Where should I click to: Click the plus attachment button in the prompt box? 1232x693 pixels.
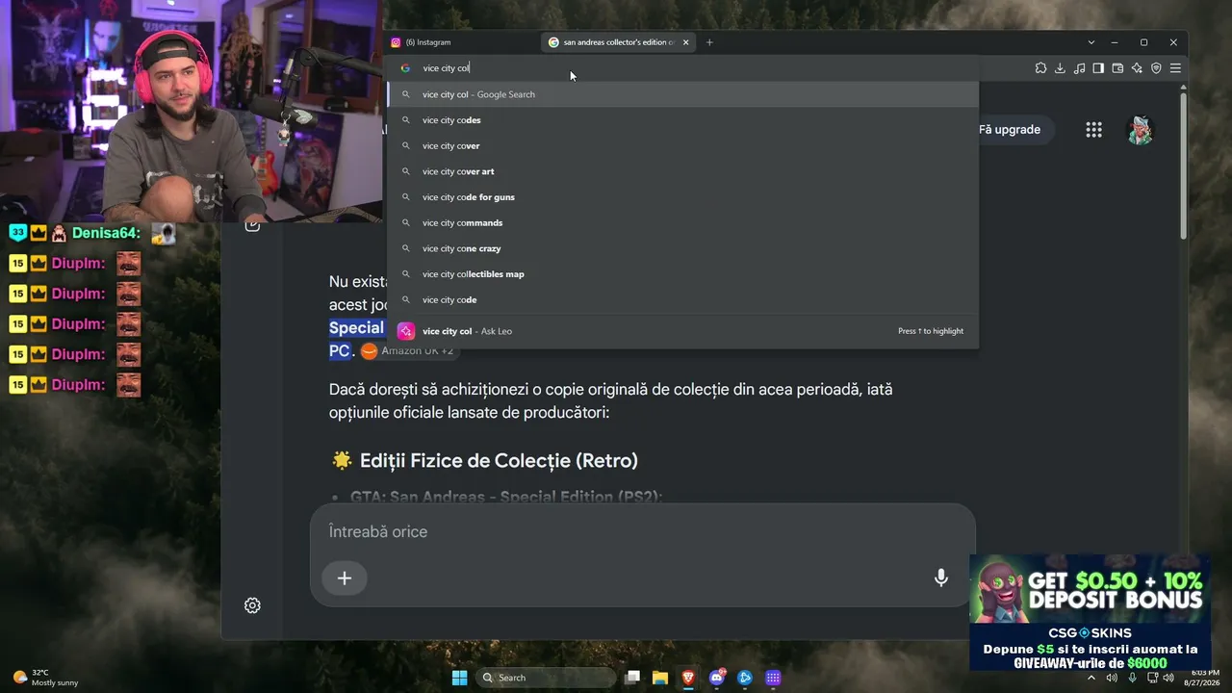click(345, 578)
